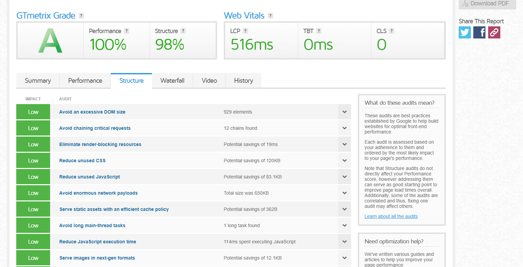523x267 pixels.
Task: Click Low impact badge for unused CSS
Action: click(33, 161)
